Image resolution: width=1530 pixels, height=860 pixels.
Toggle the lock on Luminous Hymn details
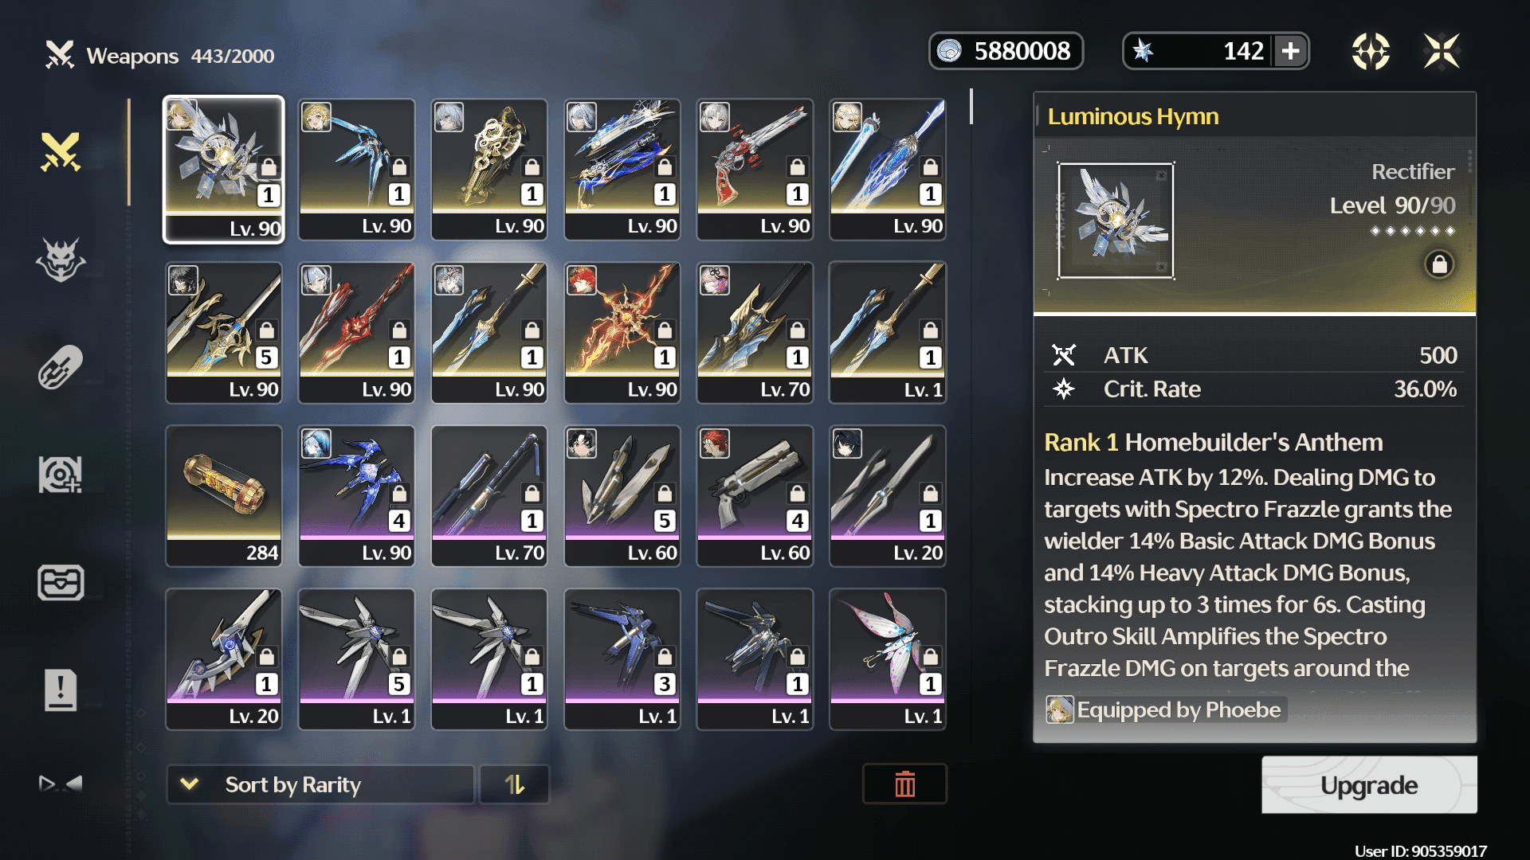(1439, 264)
